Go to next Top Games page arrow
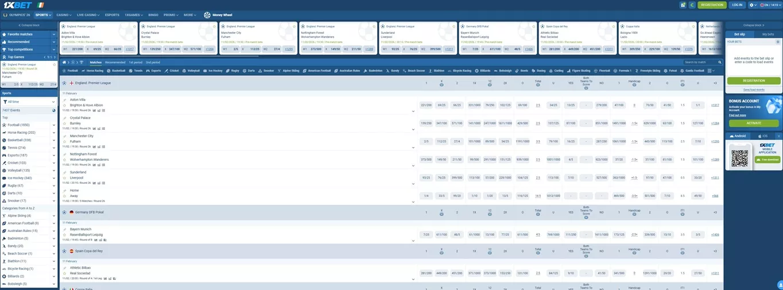Screen dimensions: 783x290 pos(56,57)
